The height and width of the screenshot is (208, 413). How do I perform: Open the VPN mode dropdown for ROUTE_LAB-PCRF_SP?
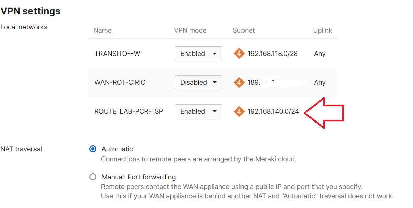(x=198, y=111)
